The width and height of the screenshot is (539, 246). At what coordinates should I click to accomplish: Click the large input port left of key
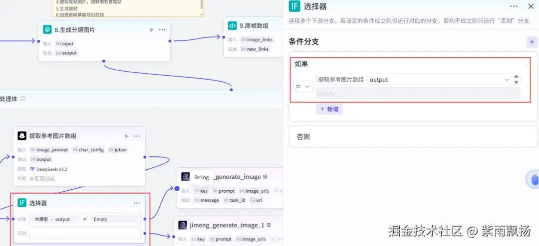(177, 188)
